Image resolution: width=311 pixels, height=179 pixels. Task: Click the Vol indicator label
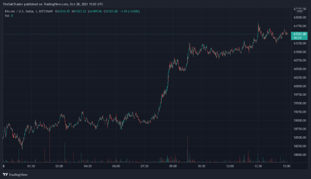tap(7, 16)
